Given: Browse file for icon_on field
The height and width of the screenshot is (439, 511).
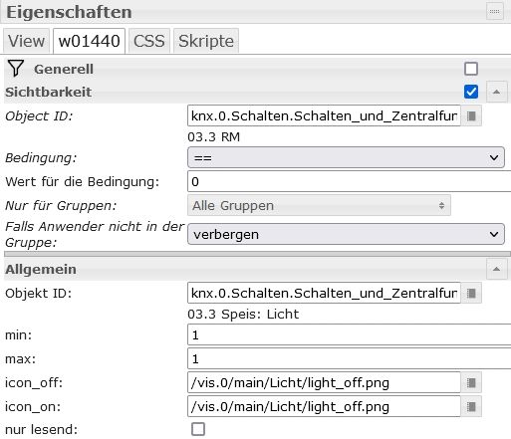Looking at the screenshot, I should [x=471, y=407].
